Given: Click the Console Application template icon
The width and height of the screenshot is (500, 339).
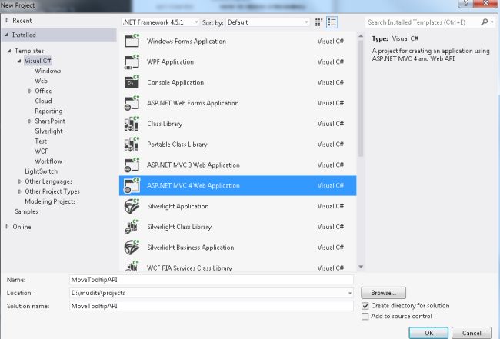Looking at the screenshot, I should click(x=132, y=82).
